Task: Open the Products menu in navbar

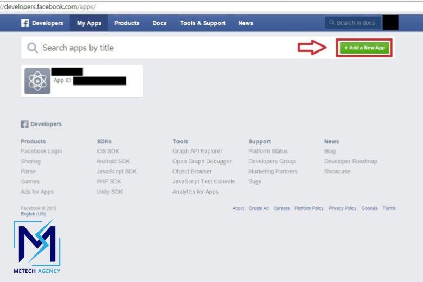Action: point(127,23)
